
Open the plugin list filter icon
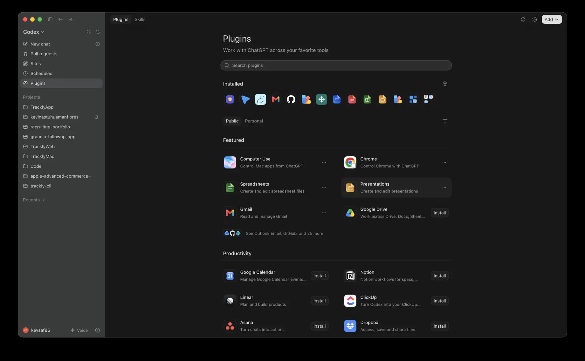pos(445,121)
